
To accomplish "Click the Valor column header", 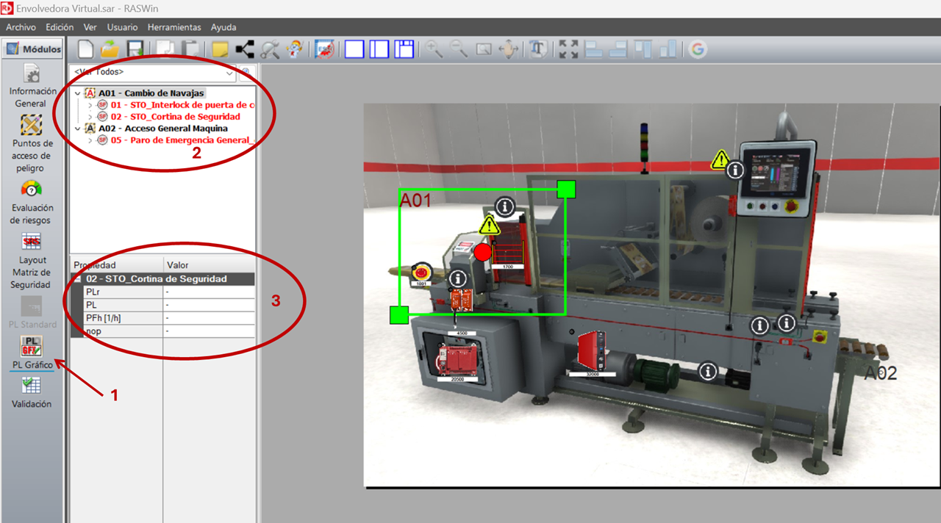I will 209,264.
